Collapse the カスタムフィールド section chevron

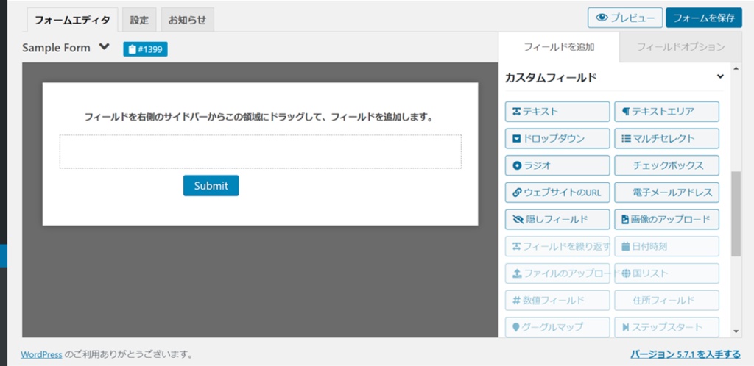pyautogui.click(x=720, y=76)
